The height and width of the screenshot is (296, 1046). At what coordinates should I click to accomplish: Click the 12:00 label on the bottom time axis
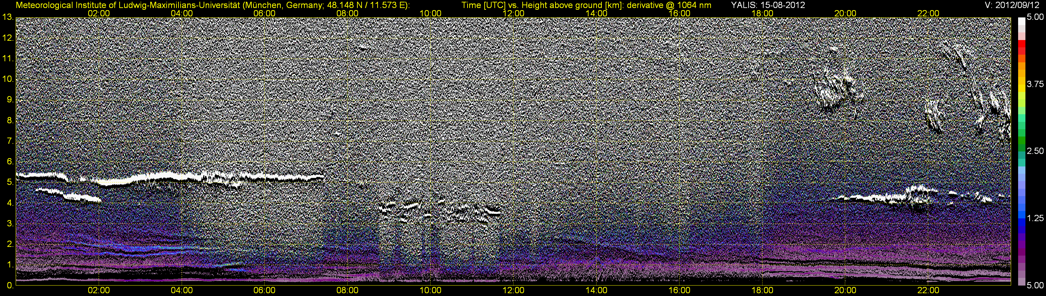(x=514, y=290)
